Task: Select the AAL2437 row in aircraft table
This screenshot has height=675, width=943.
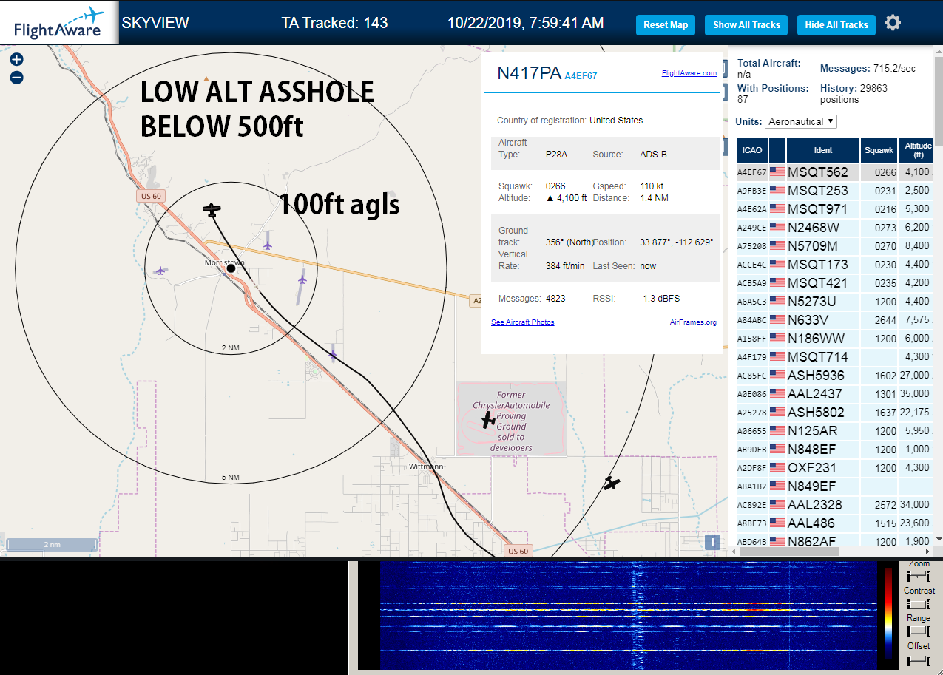Action: [x=836, y=394]
